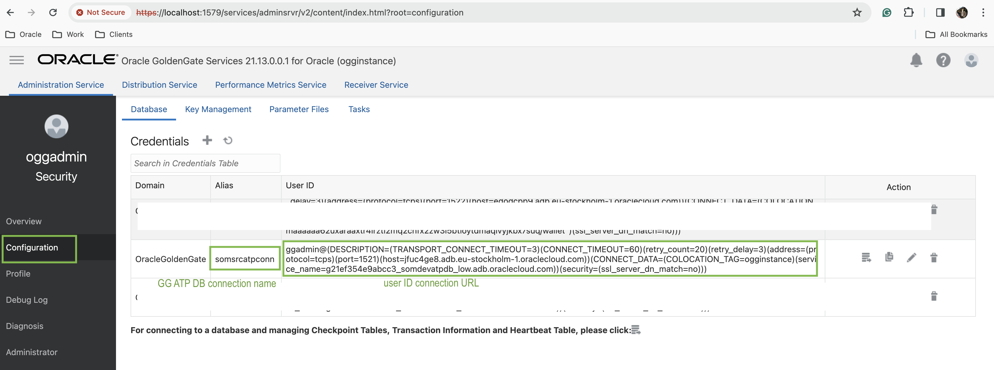Open the Parameter Files tab
The height and width of the screenshot is (370, 994).
(x=299, y=109)
